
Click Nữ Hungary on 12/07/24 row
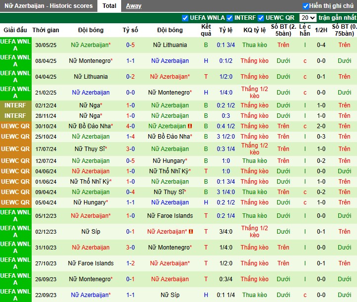(170, 161)
